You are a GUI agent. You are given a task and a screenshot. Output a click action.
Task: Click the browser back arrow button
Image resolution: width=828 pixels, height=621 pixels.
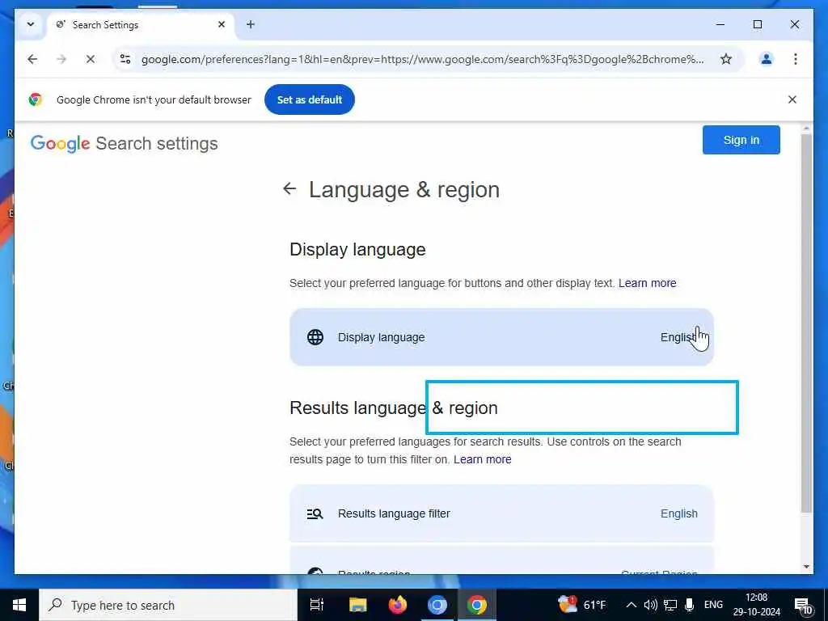pyautogui.click(x=32, y=59)
